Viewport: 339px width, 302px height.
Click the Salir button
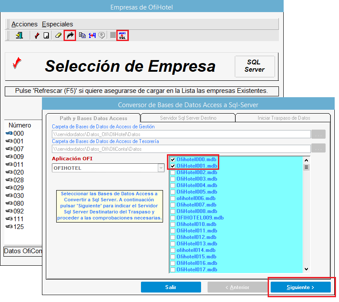pyautogui.click(x=171, y=287)
